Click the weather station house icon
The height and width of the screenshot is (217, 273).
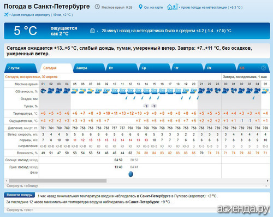[172, 7]
